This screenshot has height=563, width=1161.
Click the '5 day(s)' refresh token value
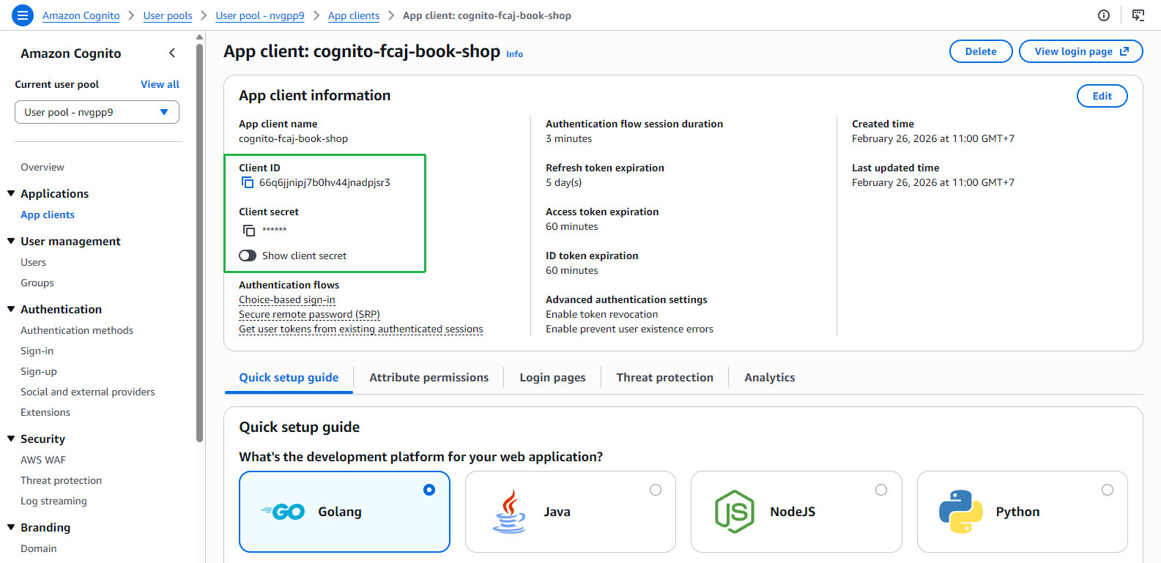[x=564, y=182]
